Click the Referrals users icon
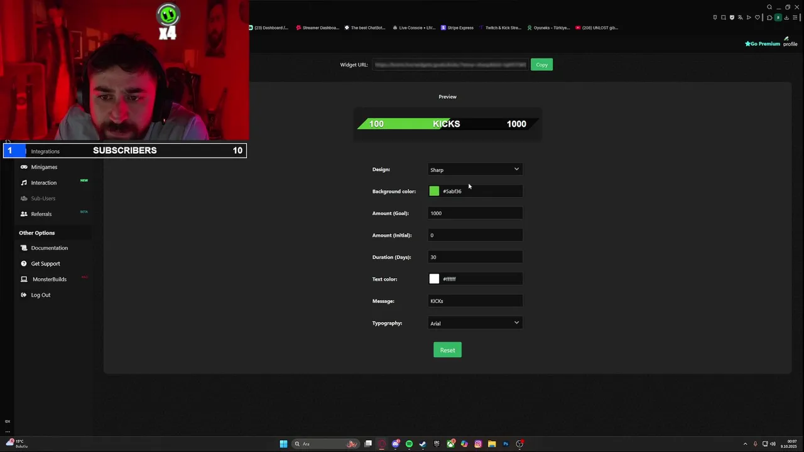Viewport: 804px width, 452px height. point(24,214)
